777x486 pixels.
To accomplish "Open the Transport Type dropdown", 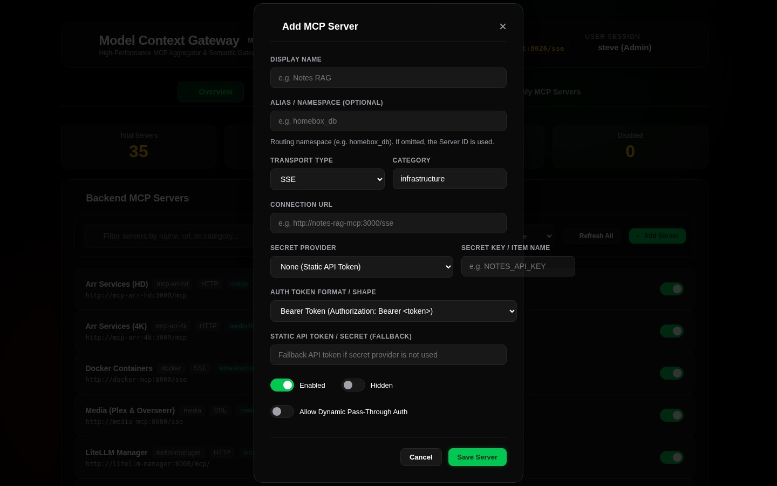I will (328, 179).
